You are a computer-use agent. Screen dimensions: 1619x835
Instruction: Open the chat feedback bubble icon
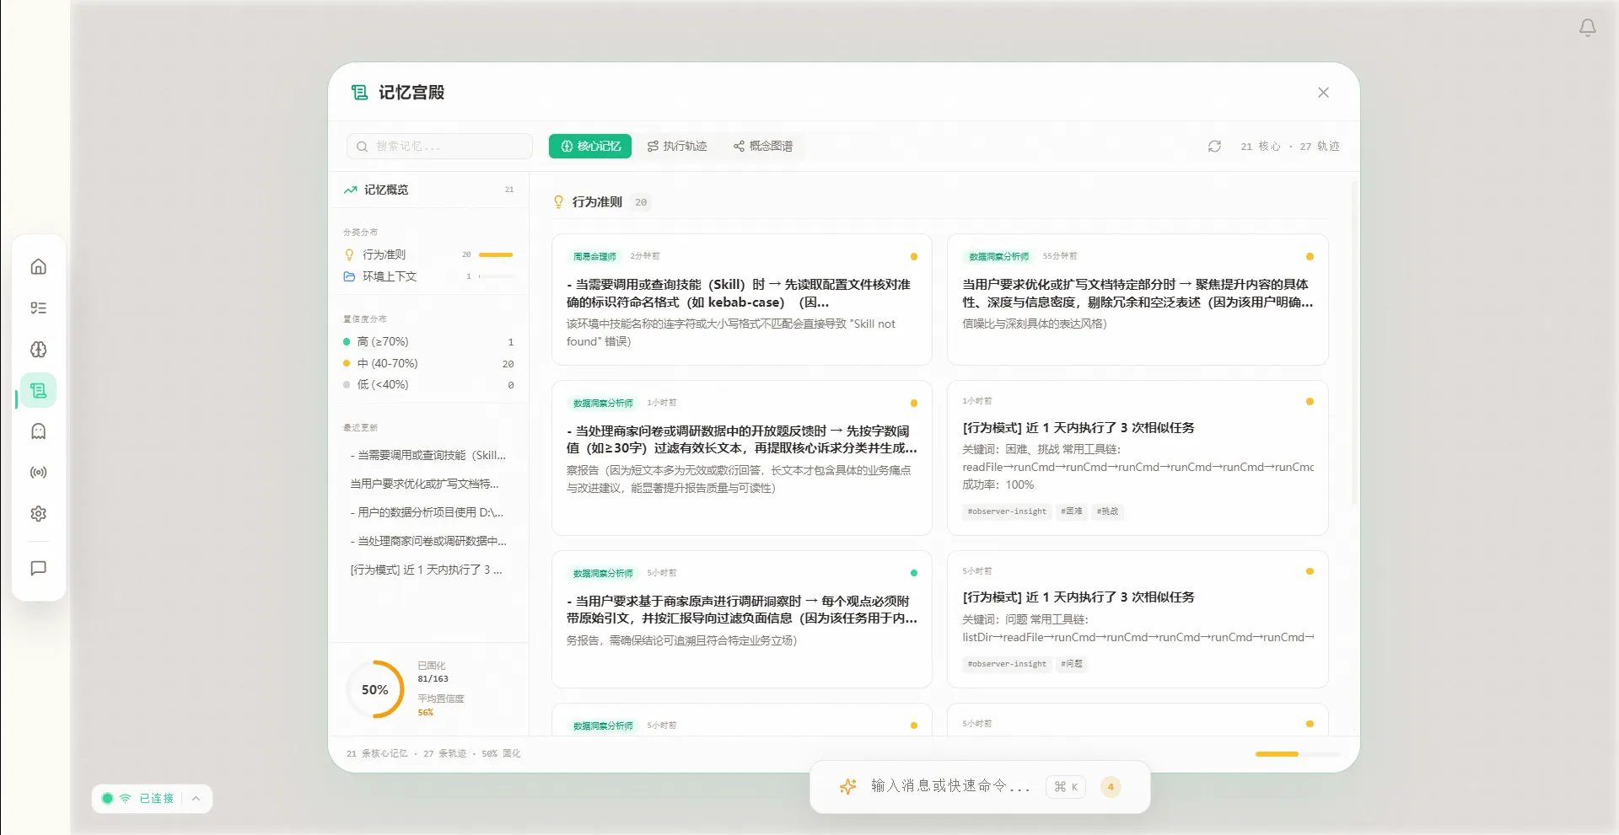(x=38, y=568)
